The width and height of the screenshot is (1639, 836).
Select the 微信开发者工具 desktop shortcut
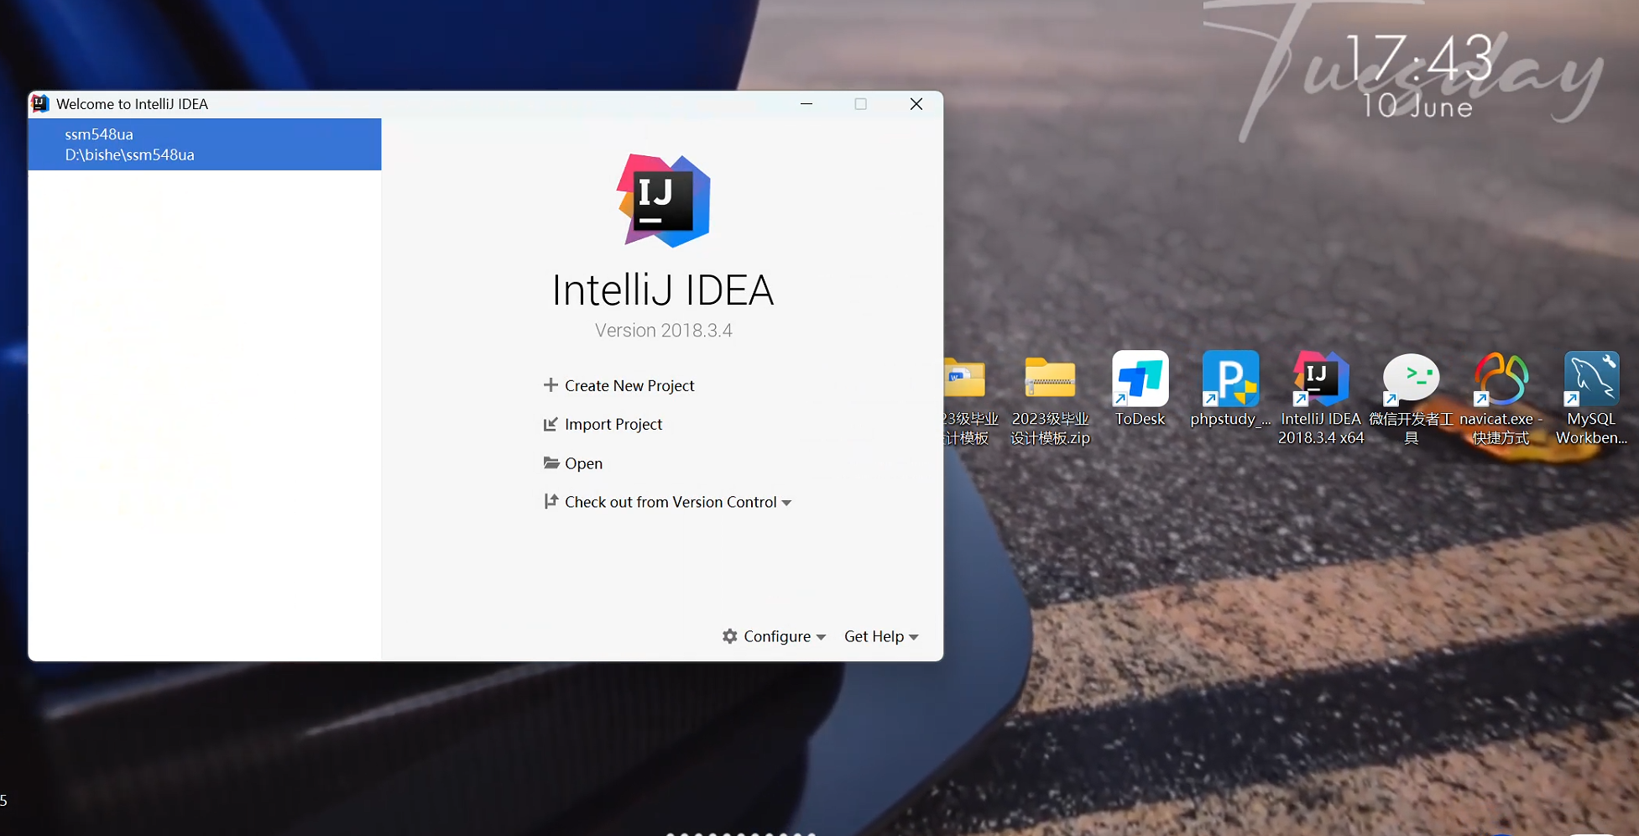[x=1412, y=398]
